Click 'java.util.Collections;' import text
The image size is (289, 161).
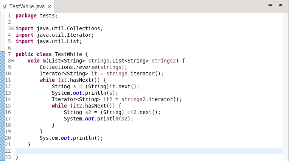point(70,29)
